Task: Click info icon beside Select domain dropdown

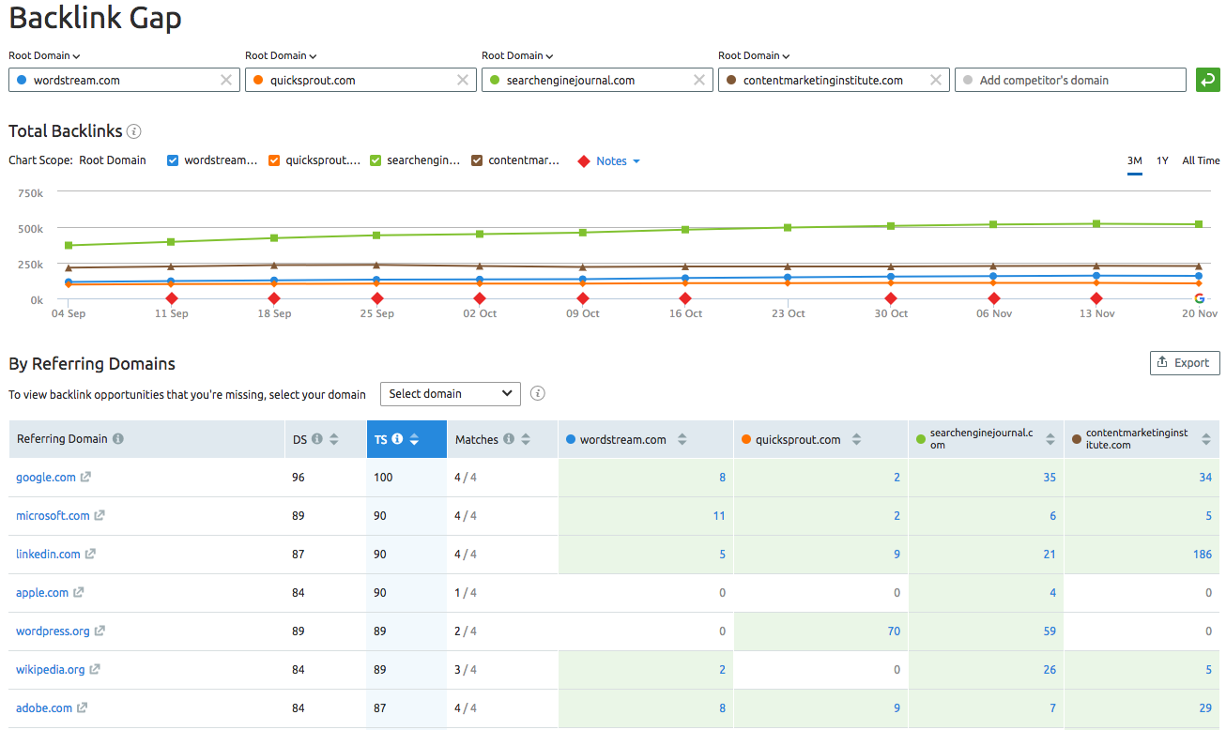Action: point(538,393)
